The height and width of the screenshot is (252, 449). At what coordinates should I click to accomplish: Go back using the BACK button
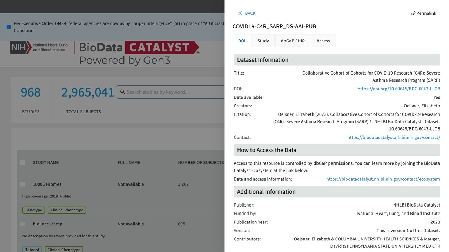247,13
